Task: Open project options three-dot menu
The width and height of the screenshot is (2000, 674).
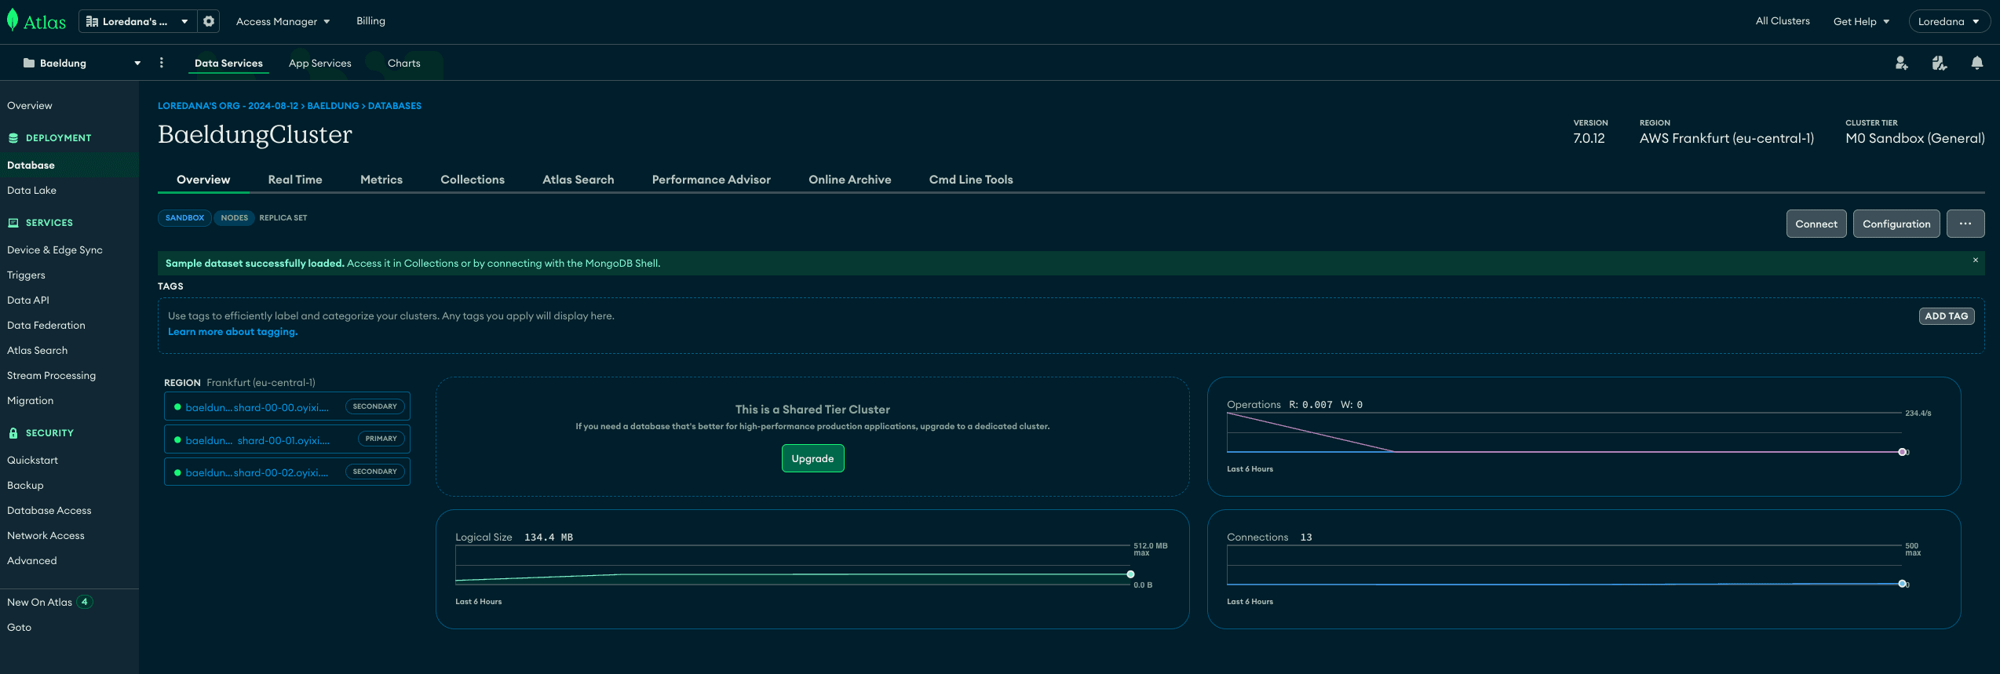Action: 162,63
